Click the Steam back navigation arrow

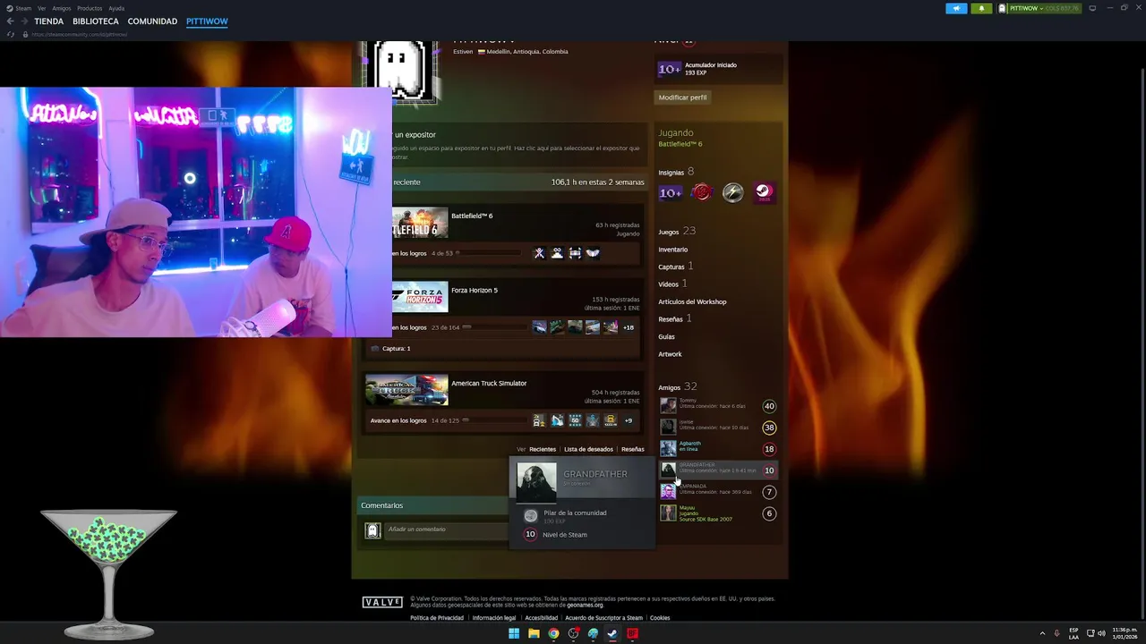10,21
